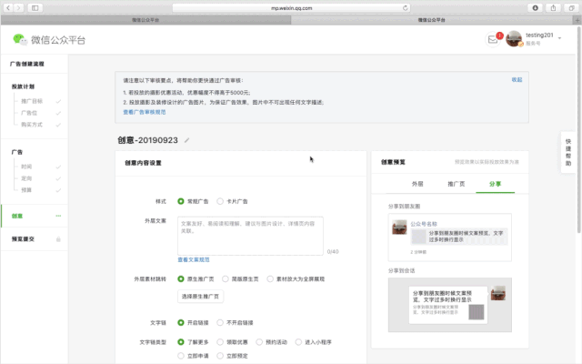Go to 定向 in the sidebar
Viewport: 582px width, 364px height.
pyautogui.click(x=26, y=178)
